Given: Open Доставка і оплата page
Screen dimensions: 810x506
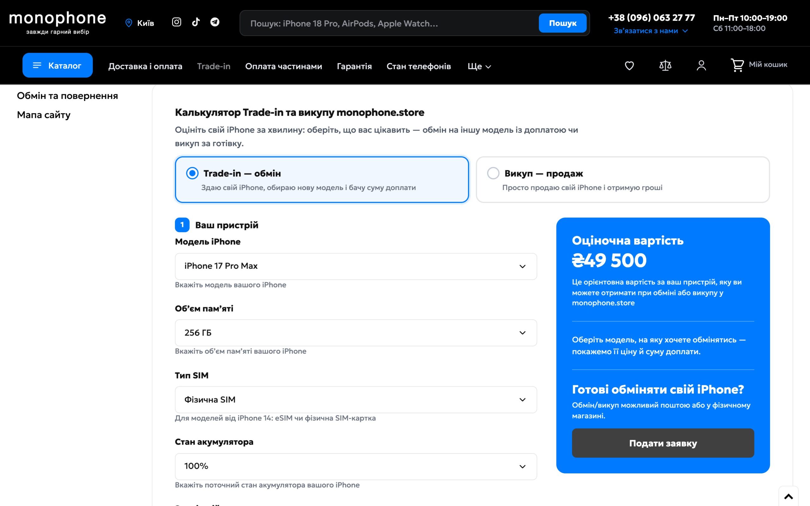Looking at the screenshot, I should pos(145,66).
